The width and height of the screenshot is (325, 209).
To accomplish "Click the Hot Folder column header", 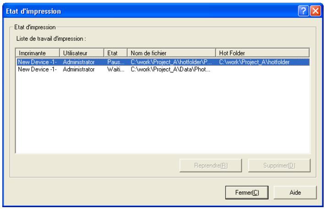I will 263,53.
